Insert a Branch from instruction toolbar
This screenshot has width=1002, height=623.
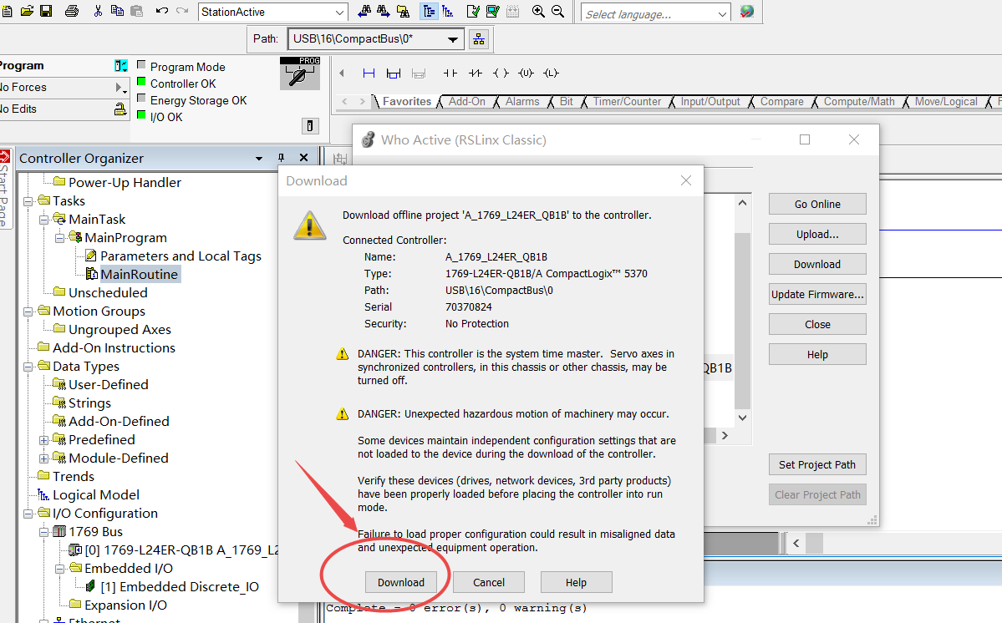tap(394, 73)
